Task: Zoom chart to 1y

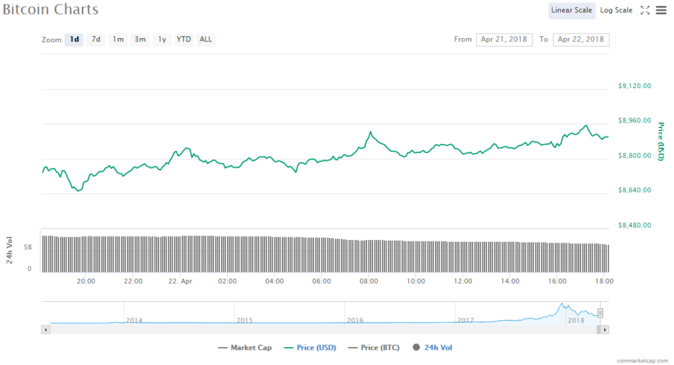Action: (162, 39)
